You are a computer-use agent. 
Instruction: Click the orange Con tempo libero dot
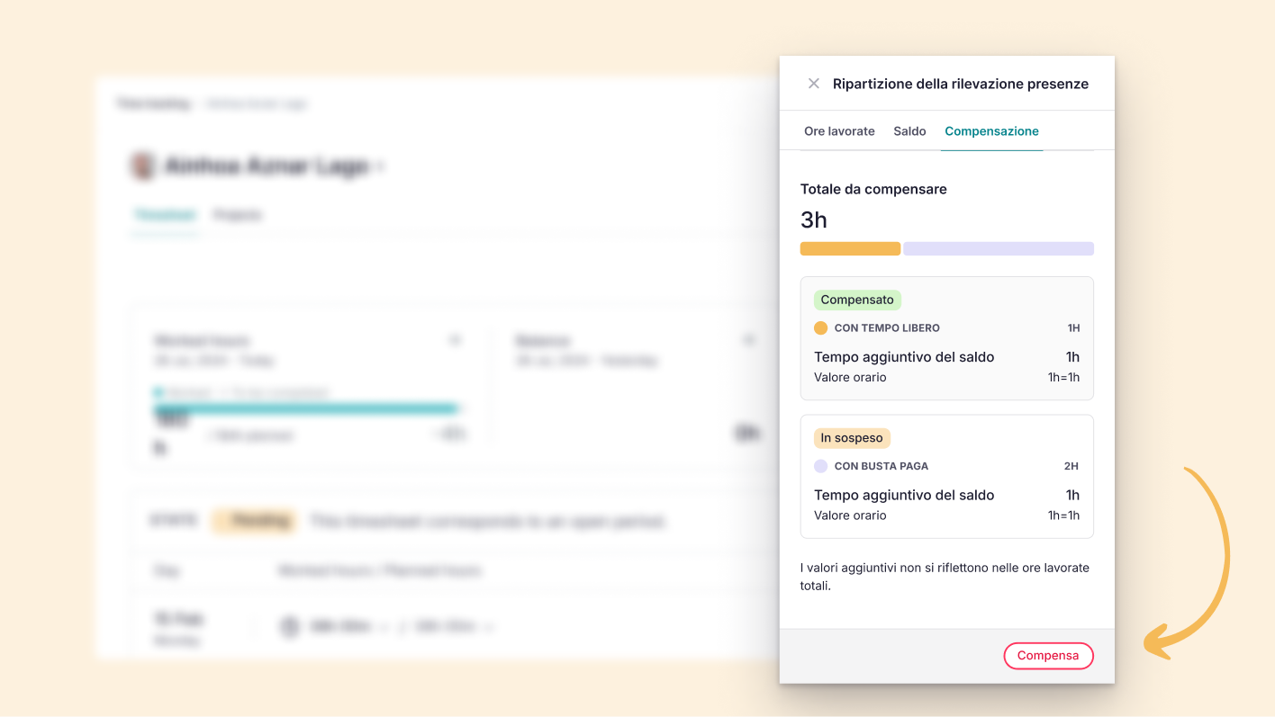click(820, 328)
